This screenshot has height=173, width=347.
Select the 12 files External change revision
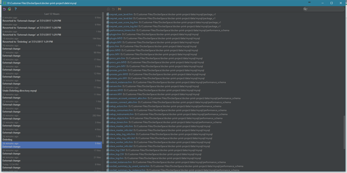[52, 75]
